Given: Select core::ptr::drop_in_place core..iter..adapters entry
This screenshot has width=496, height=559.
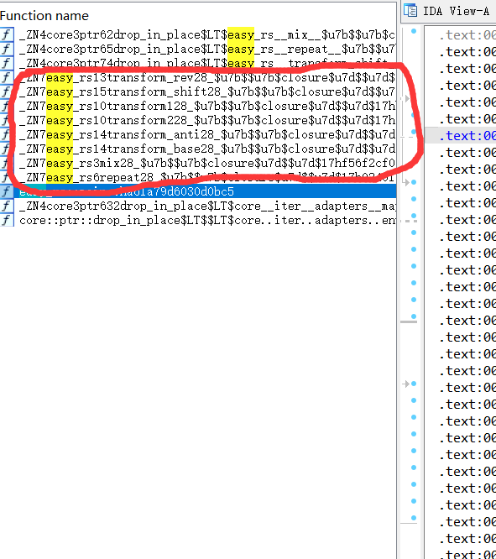Looking at the screenshot, I should (x=206, y=220).
